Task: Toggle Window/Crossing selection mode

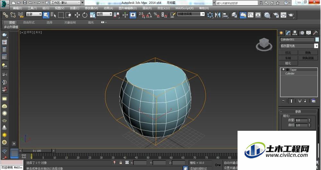Action: [68, 15]
